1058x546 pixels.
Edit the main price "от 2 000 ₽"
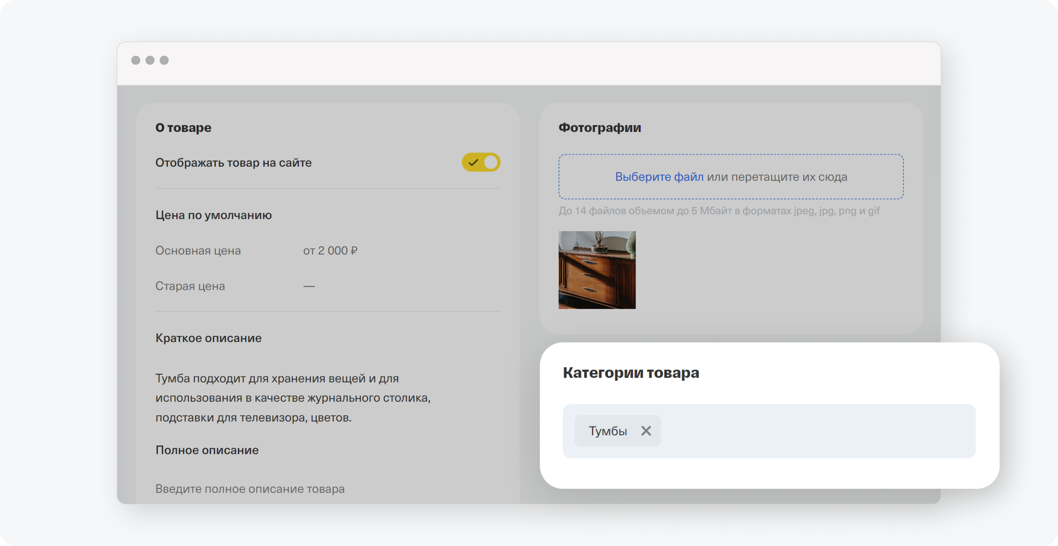[330, 251]
